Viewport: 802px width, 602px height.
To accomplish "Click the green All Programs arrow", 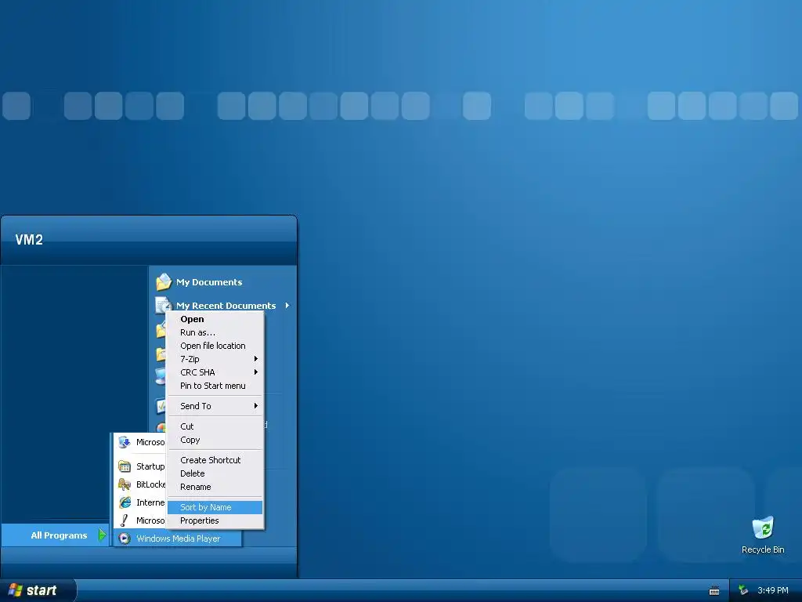I will [x=102, y=535].
